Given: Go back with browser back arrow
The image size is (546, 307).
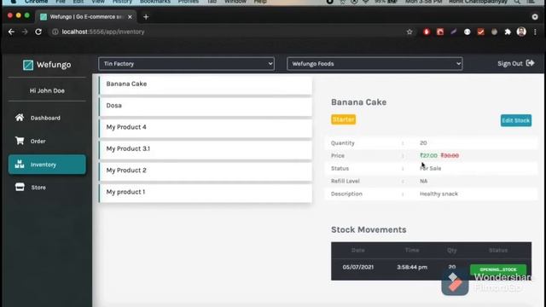Looking at the screenshot, I should [11, 32].
